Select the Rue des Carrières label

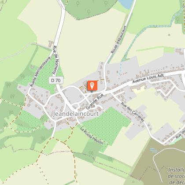click(132, 112)
